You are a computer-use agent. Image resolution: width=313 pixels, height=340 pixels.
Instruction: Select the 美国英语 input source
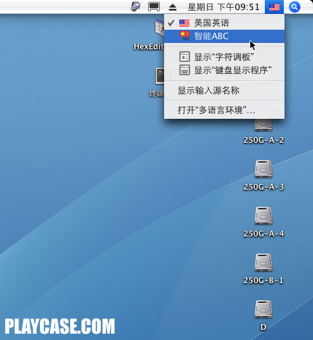[x=224, y=23]
